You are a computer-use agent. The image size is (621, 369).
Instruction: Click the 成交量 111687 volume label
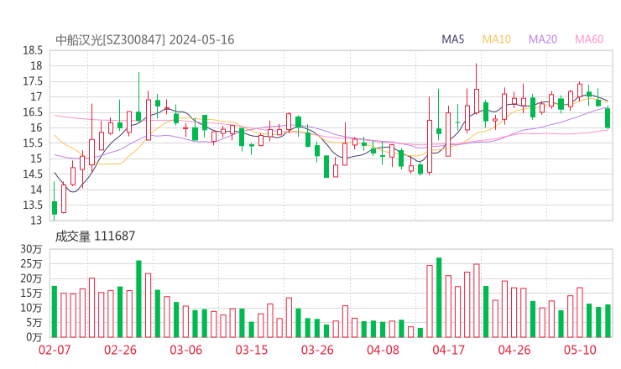(95, 236)
